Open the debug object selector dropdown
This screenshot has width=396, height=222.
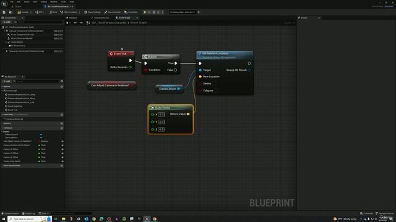pos(183,12)
